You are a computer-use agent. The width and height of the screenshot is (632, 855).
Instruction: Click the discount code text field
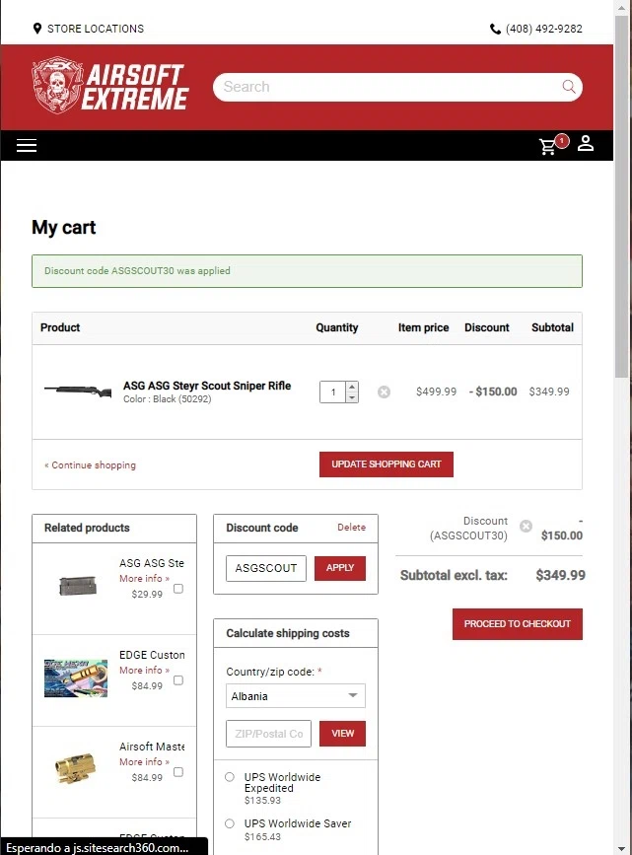[x=266, y=568]
